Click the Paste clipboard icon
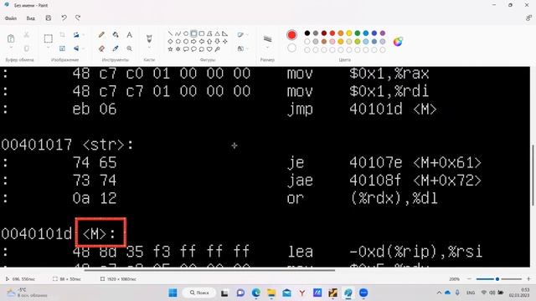536x301 pixels. (11, 38)
